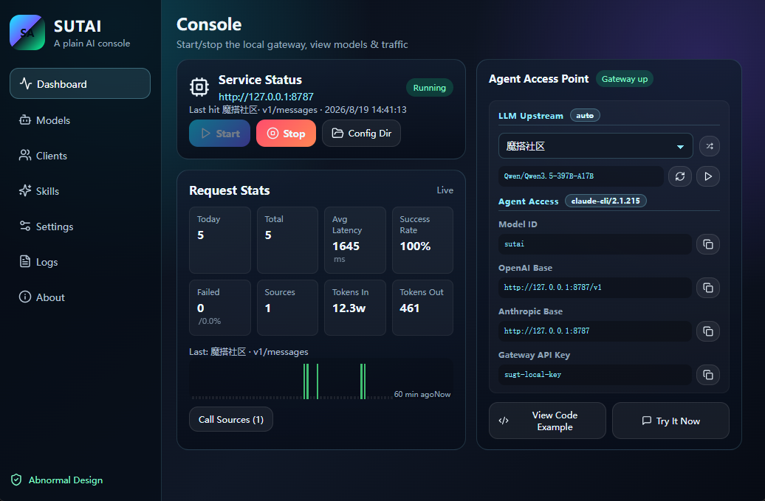Click the Sources stat card
Screen dimensions: 765x501
(287, 308)
